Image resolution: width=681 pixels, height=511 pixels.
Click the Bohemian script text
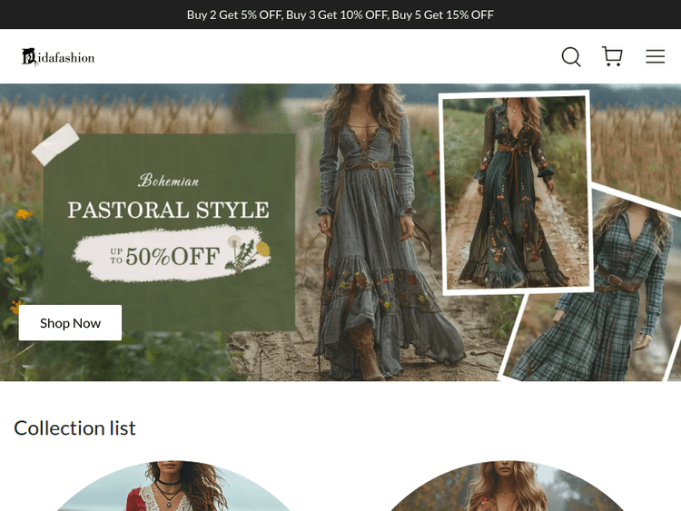(x=168, y=181)
